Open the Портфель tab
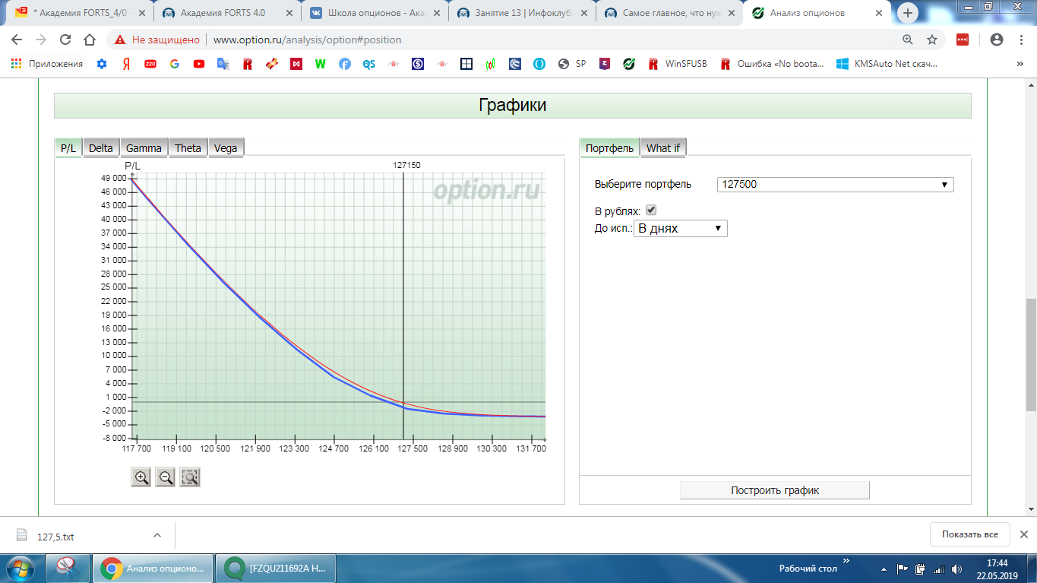The height and width of the screenshot is (583, 1037). click(609, 148)
